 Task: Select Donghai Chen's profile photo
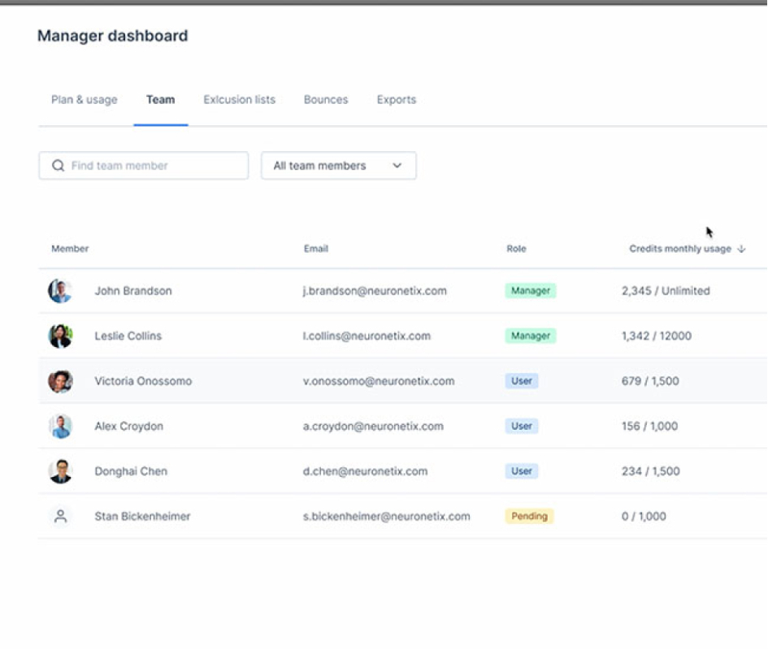[60, 471]
